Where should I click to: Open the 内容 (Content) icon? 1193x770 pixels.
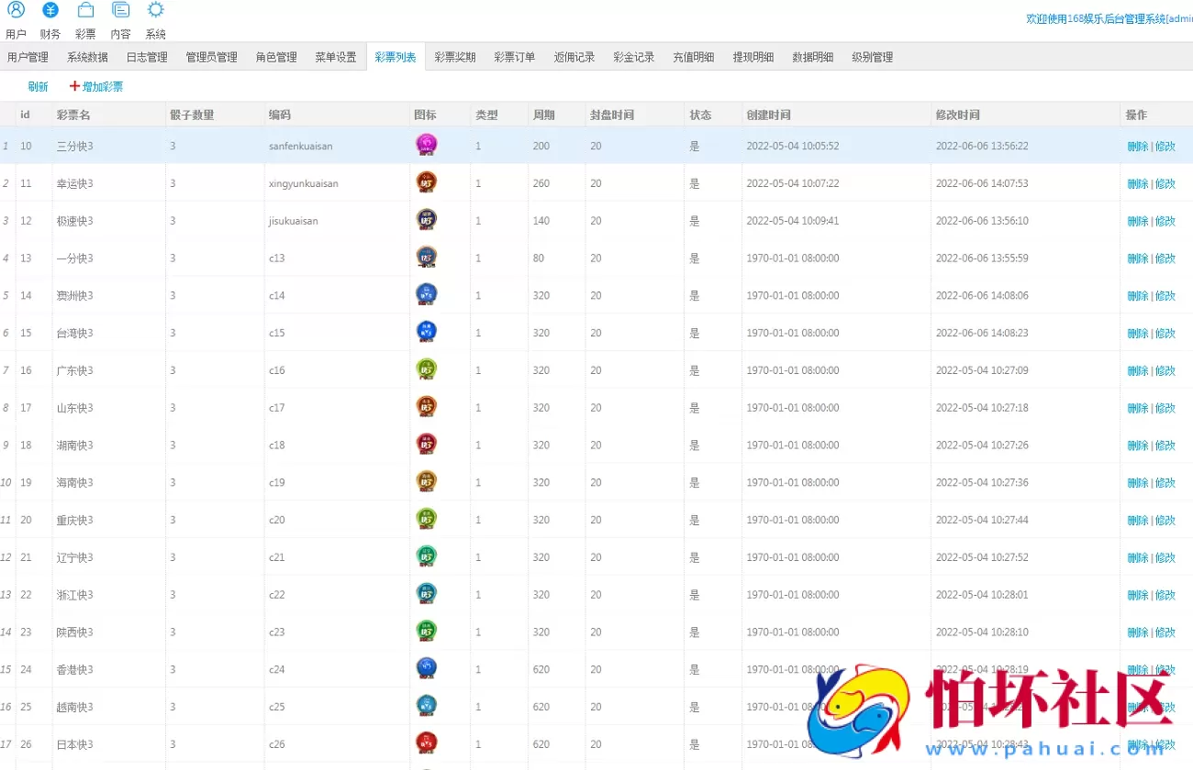(120, 11)
